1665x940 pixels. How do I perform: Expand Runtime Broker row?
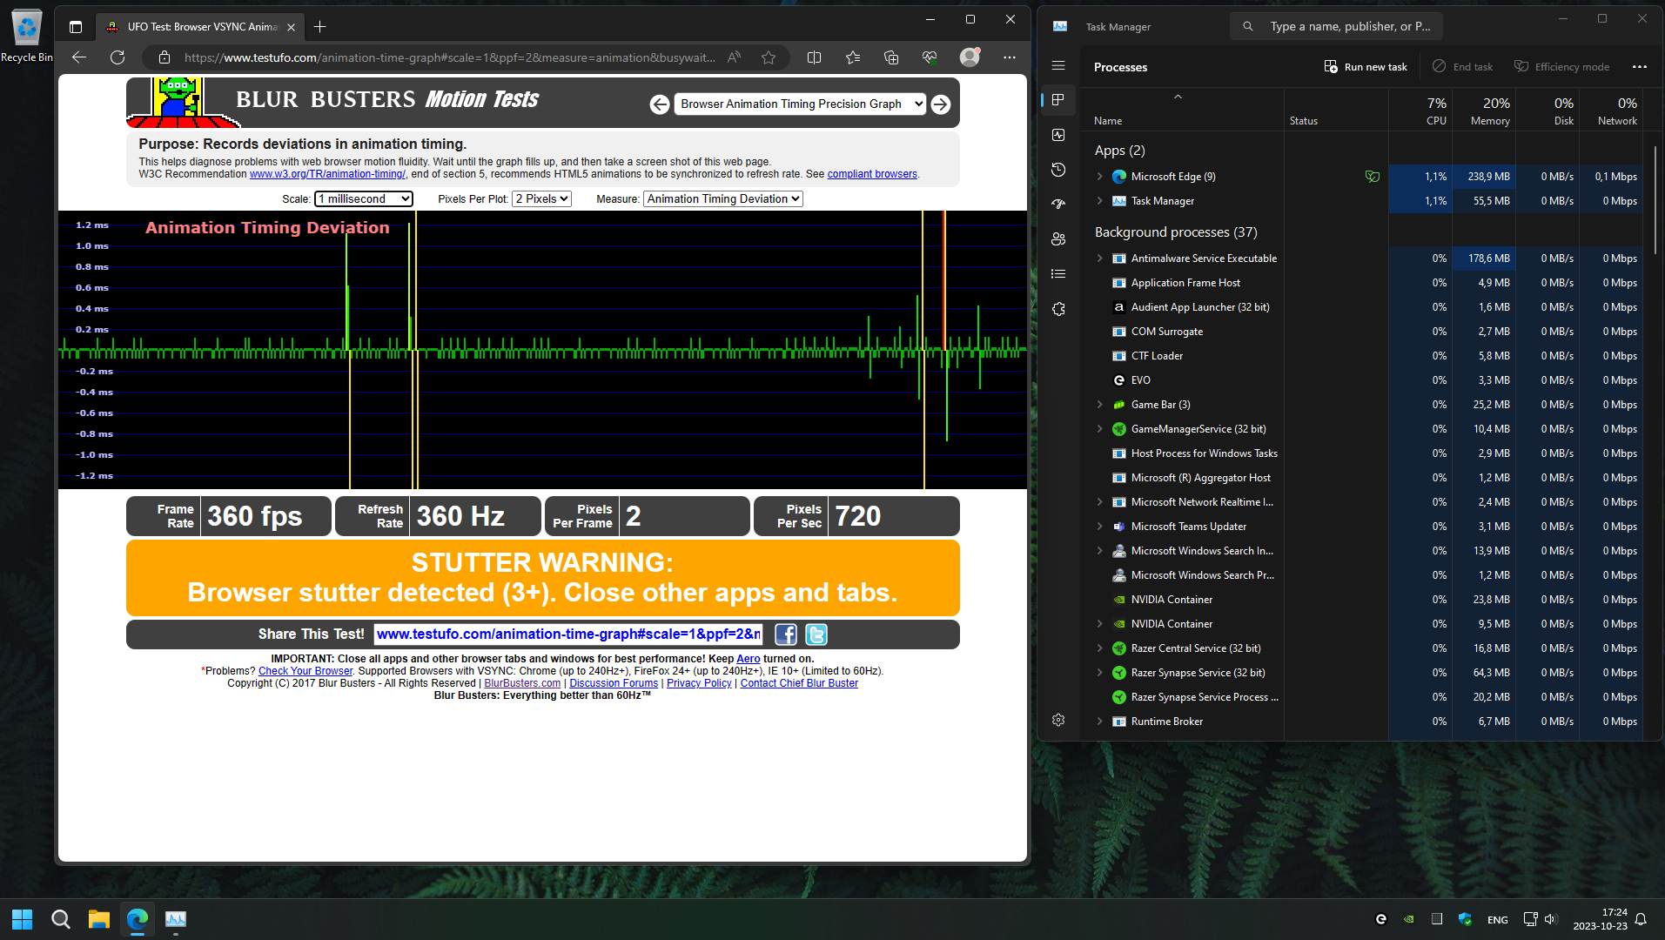1099,722
